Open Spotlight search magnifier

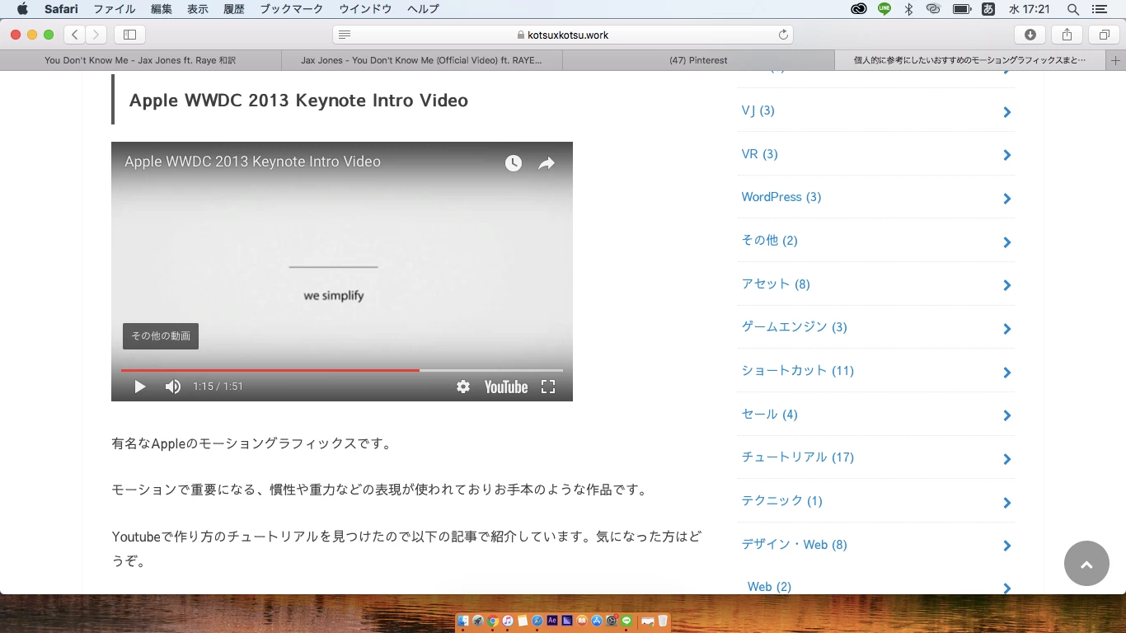click(1073, 9)
